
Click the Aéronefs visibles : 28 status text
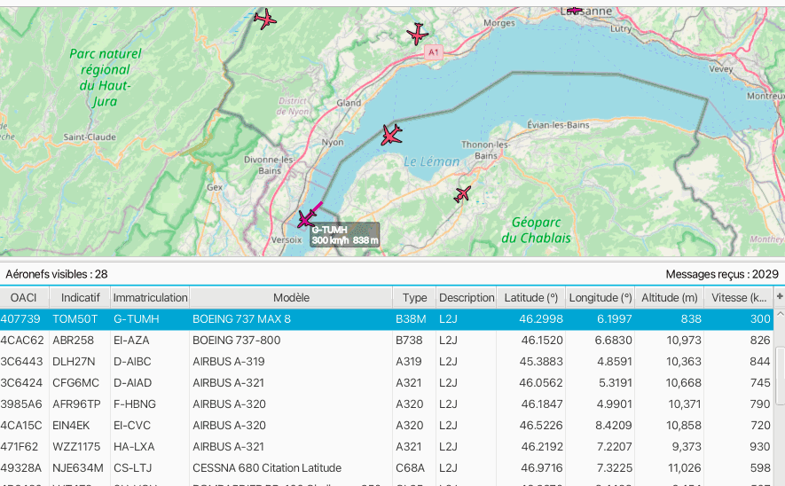click(x=57, y=274)
